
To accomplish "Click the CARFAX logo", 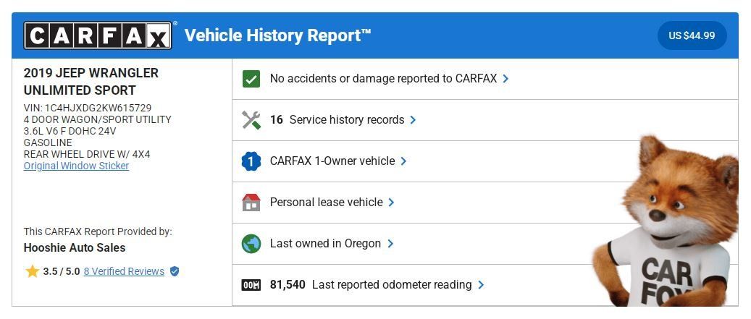I will point(98,35).
